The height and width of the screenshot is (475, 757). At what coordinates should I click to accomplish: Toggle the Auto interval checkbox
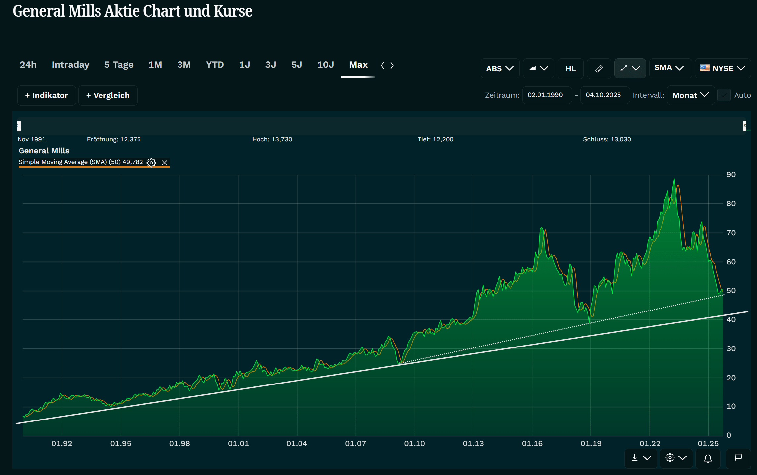[724, 95]
